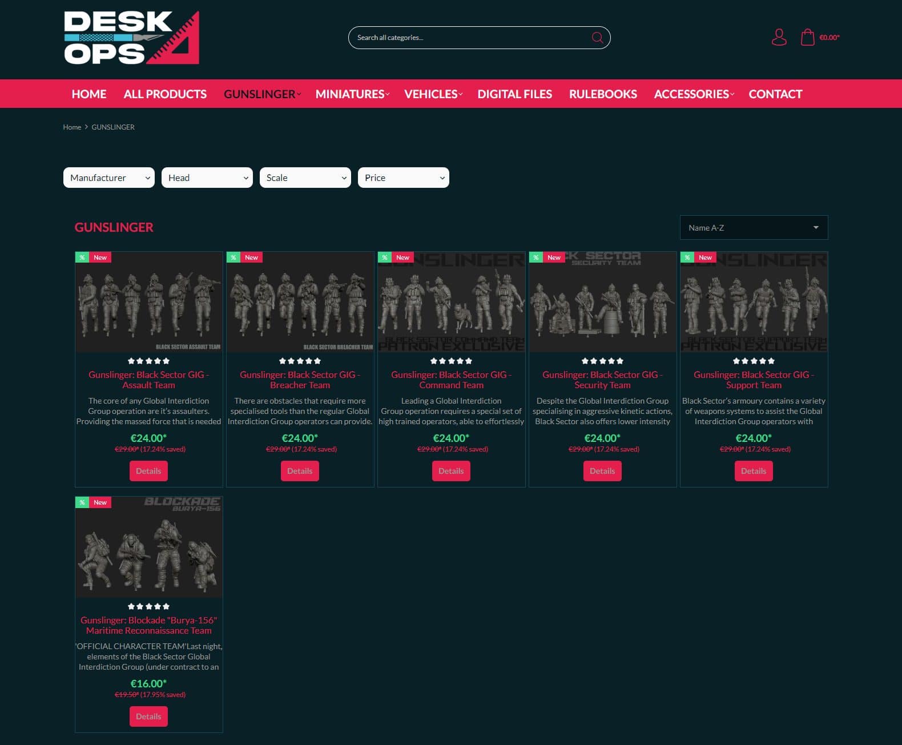Click the New badge on Breacher Team card
The height and width of the screenshot is (745, 902).
click(251, 257)
